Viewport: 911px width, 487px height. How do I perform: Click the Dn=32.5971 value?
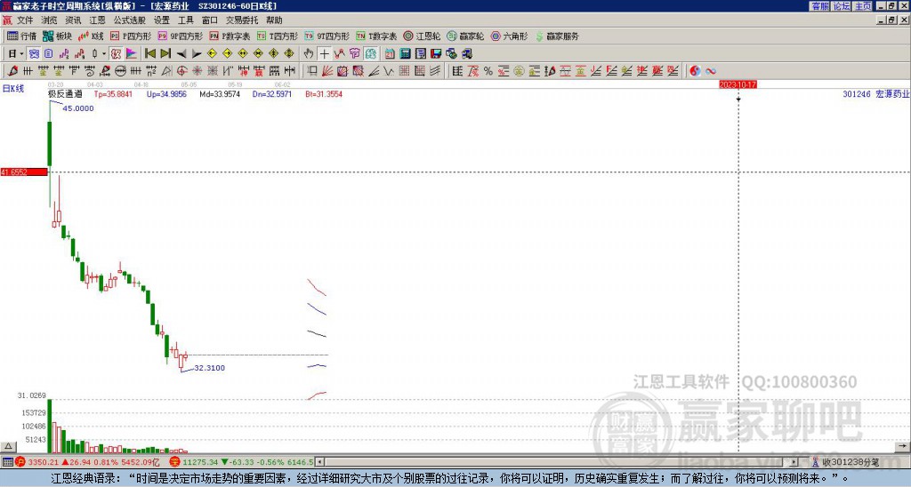(272, 94)
